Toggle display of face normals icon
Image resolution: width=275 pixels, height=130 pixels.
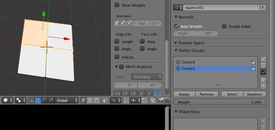pos(130,23)
